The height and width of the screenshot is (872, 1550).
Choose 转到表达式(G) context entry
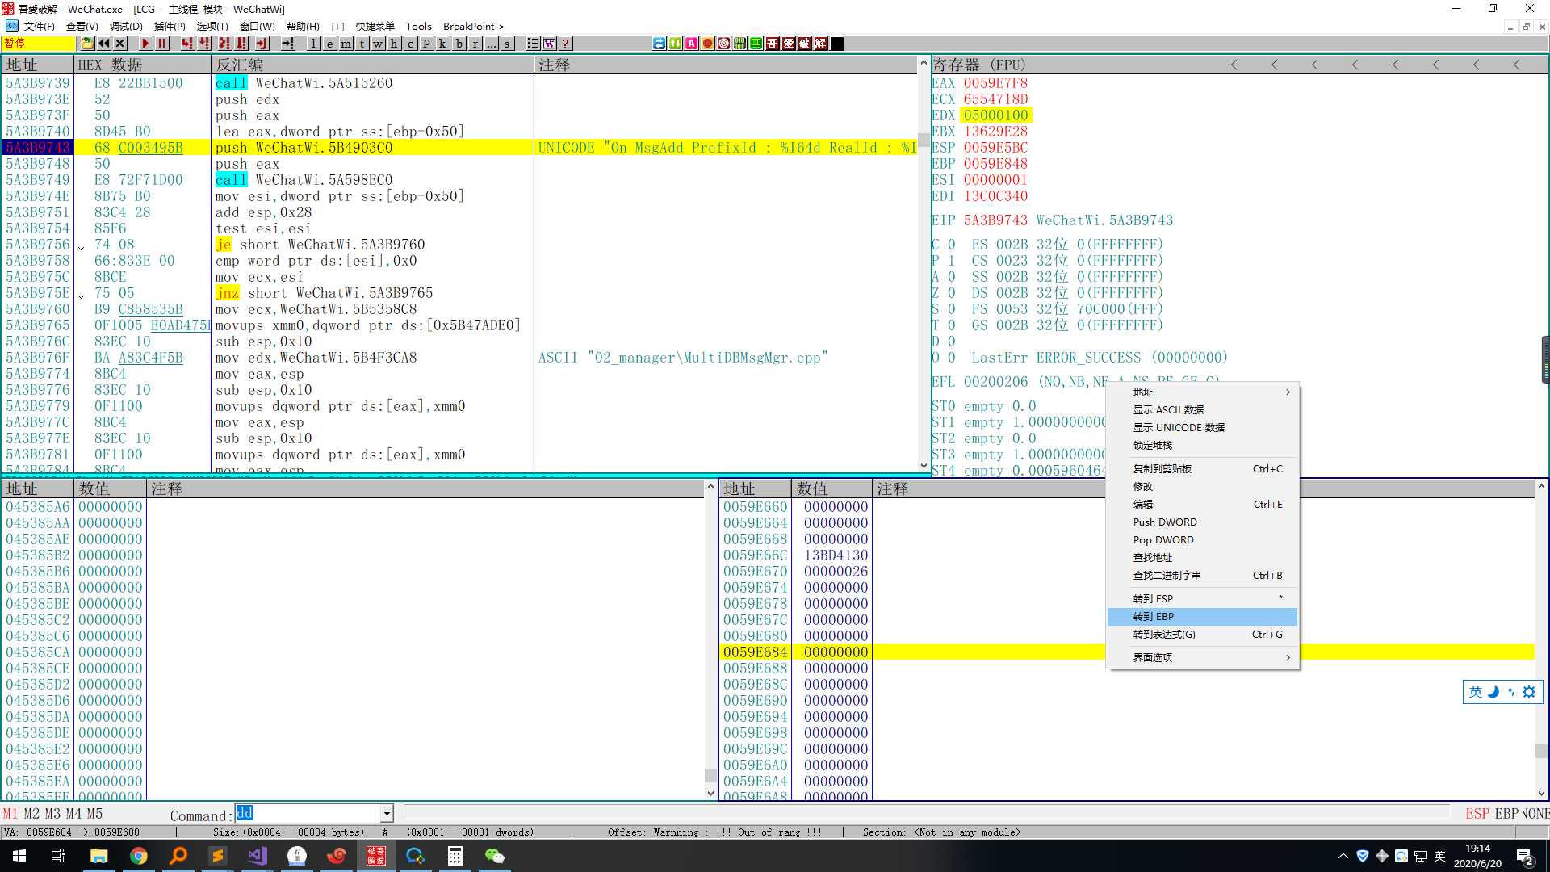coord(1203,635)
